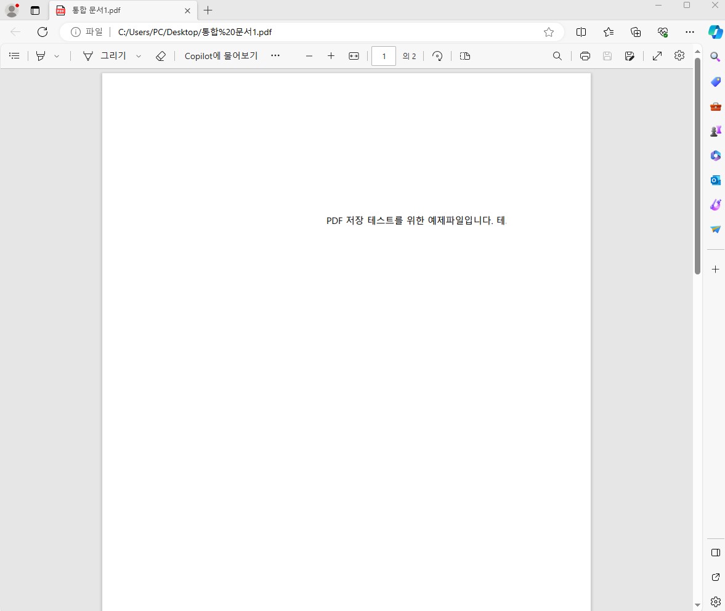
Task: Click the PDF text line 'PDF 저장 테스트를 위한'
Action: point(375,220)
